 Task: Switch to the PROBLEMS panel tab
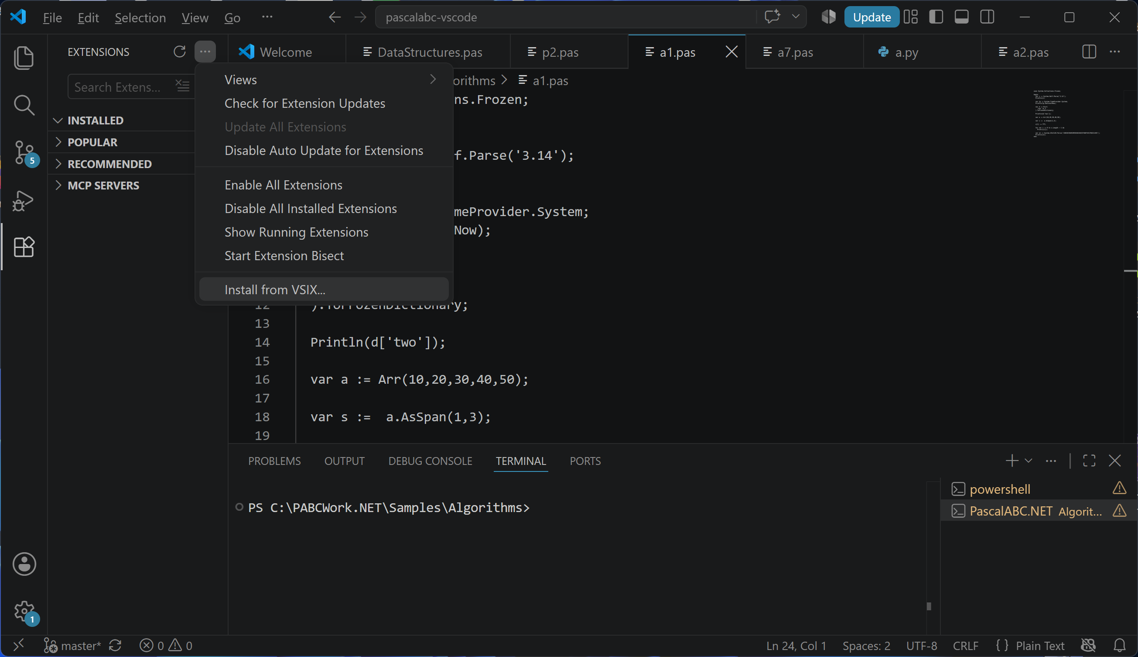274,461
